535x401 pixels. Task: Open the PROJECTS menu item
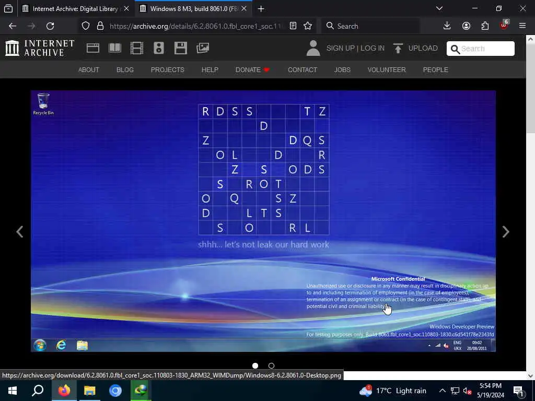pyautogui.click(x=168, y=70)
